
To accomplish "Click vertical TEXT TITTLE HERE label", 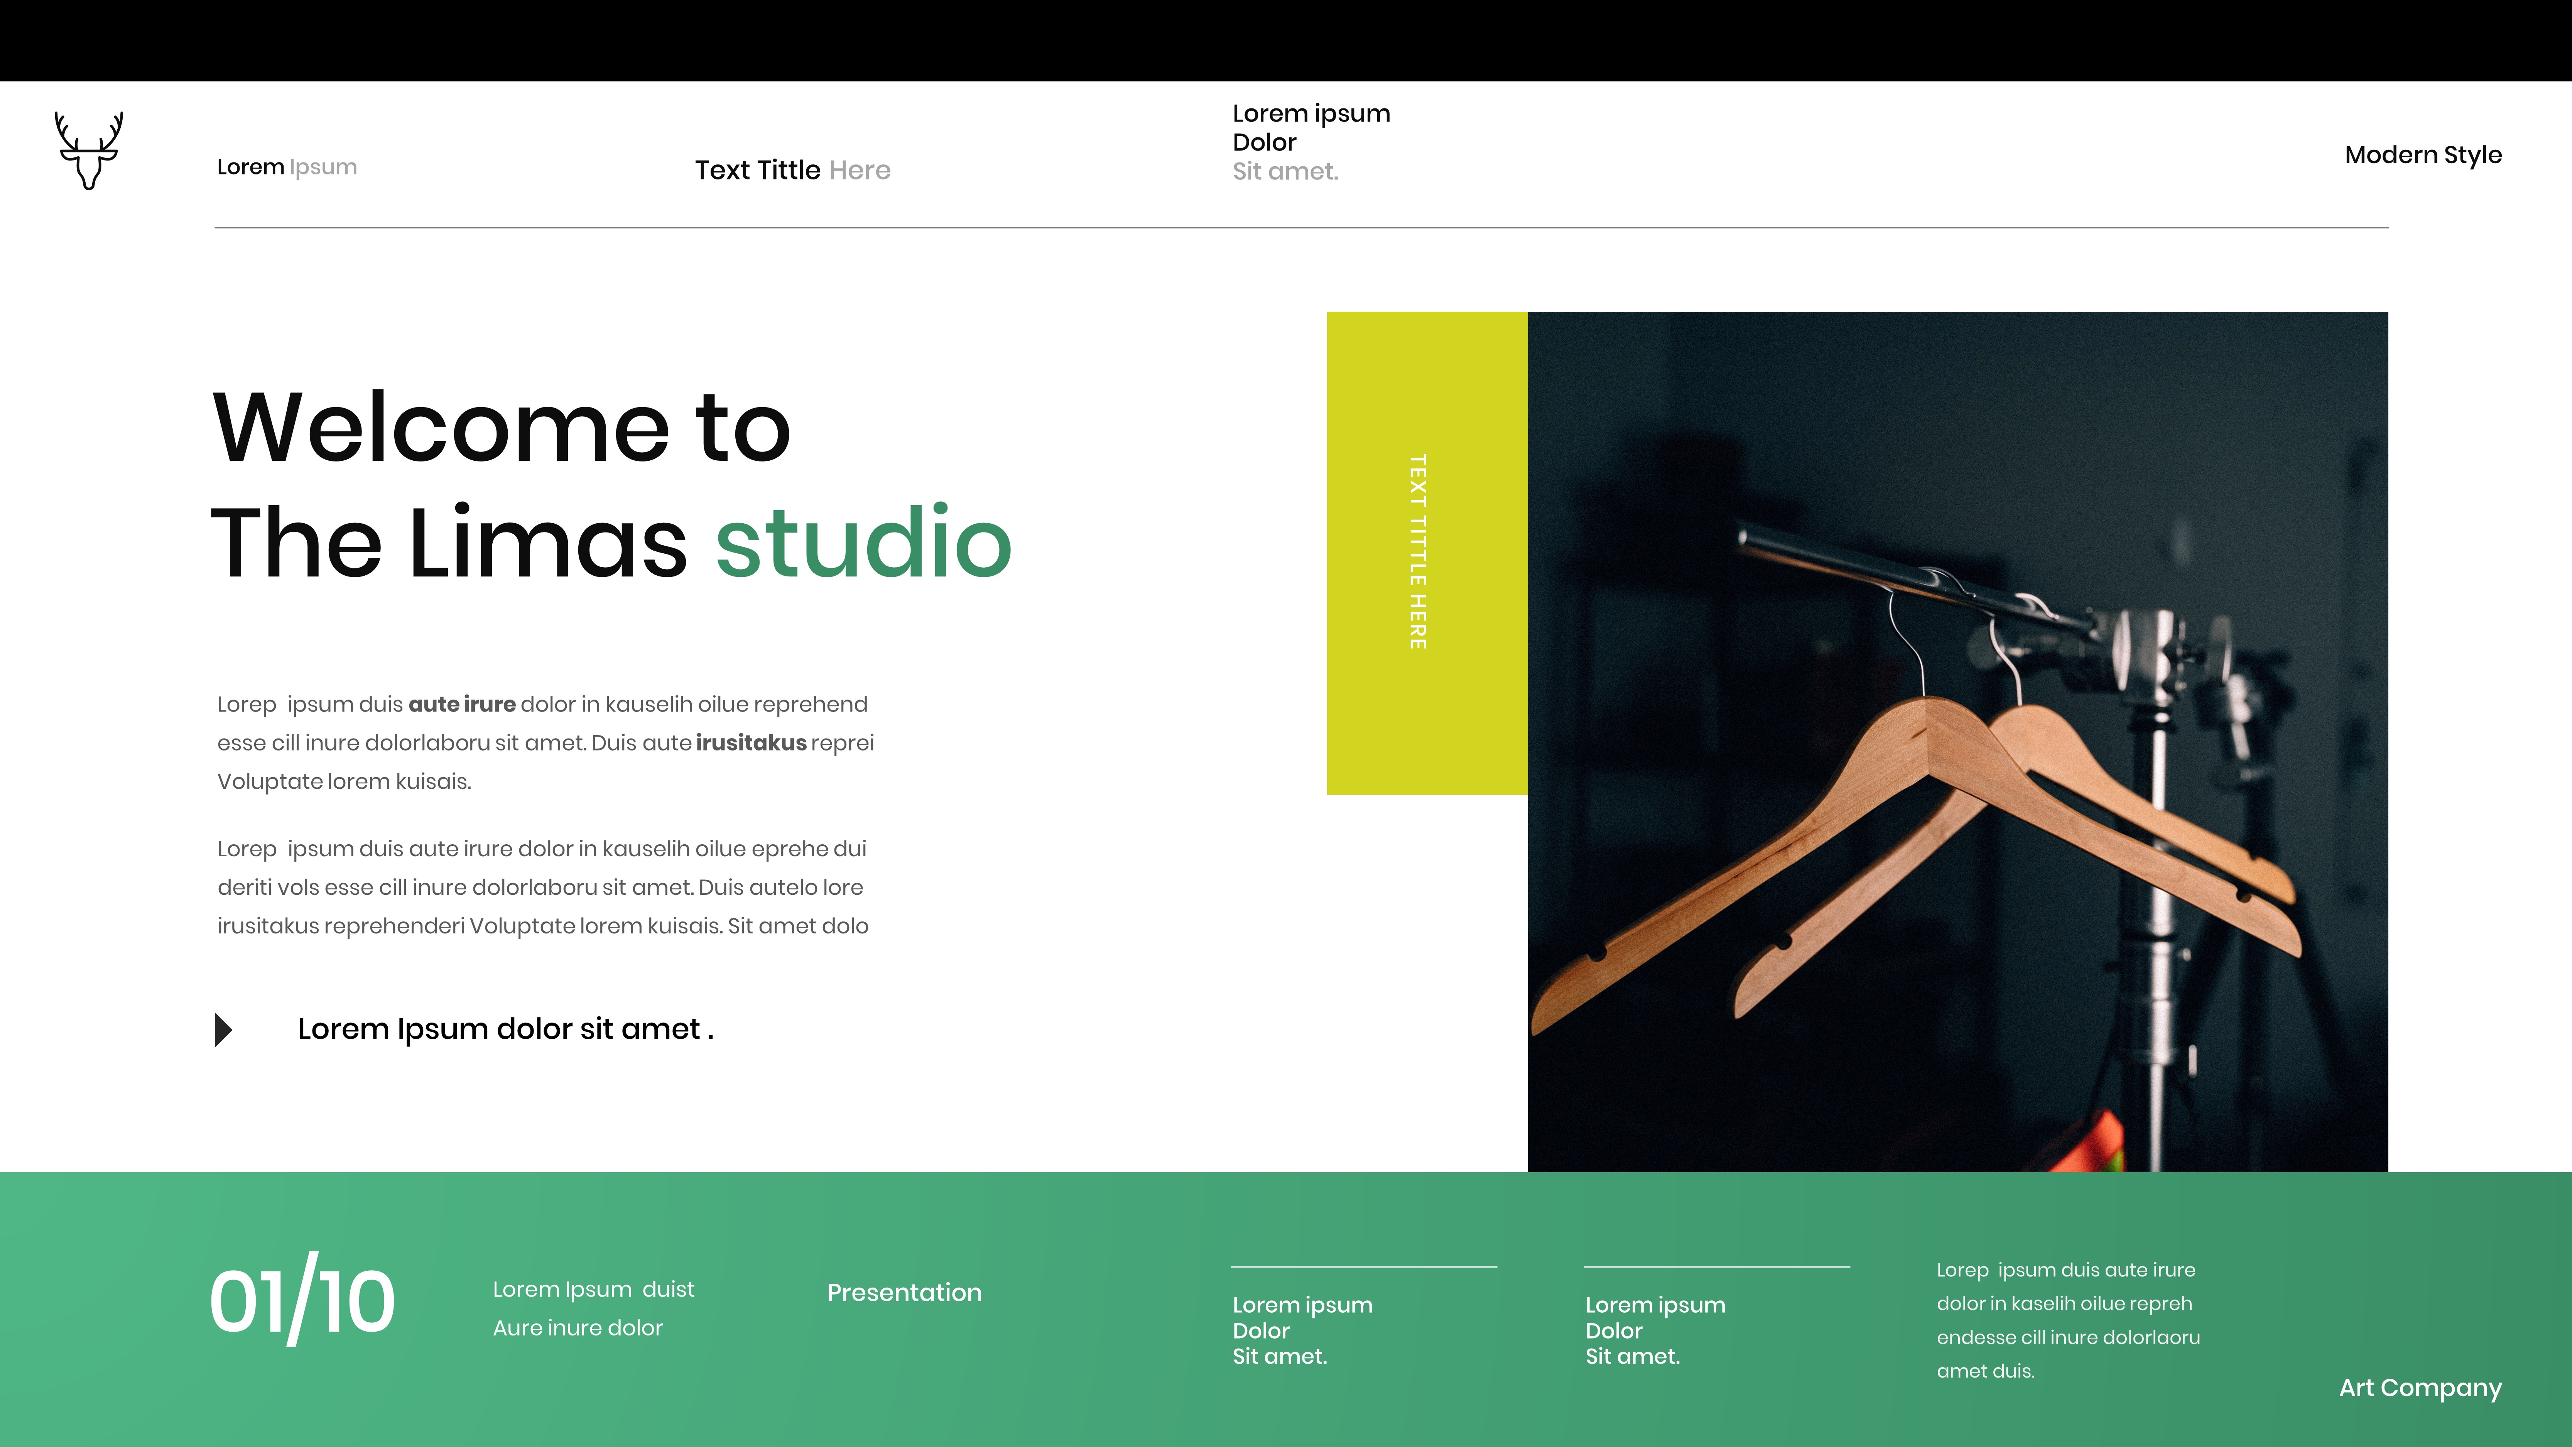I will click(1417, 552).
